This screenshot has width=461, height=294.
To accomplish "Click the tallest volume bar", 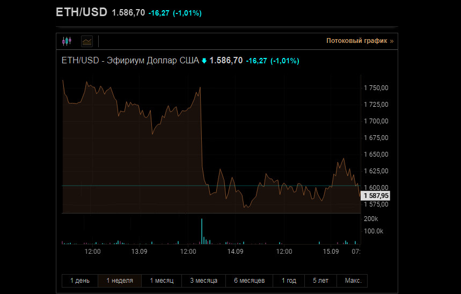I will click(202, 231).
